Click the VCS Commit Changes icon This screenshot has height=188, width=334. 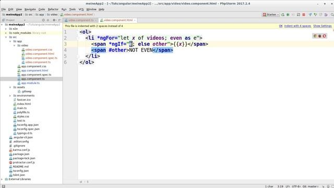pyautogui.click(x=315, y=15)
